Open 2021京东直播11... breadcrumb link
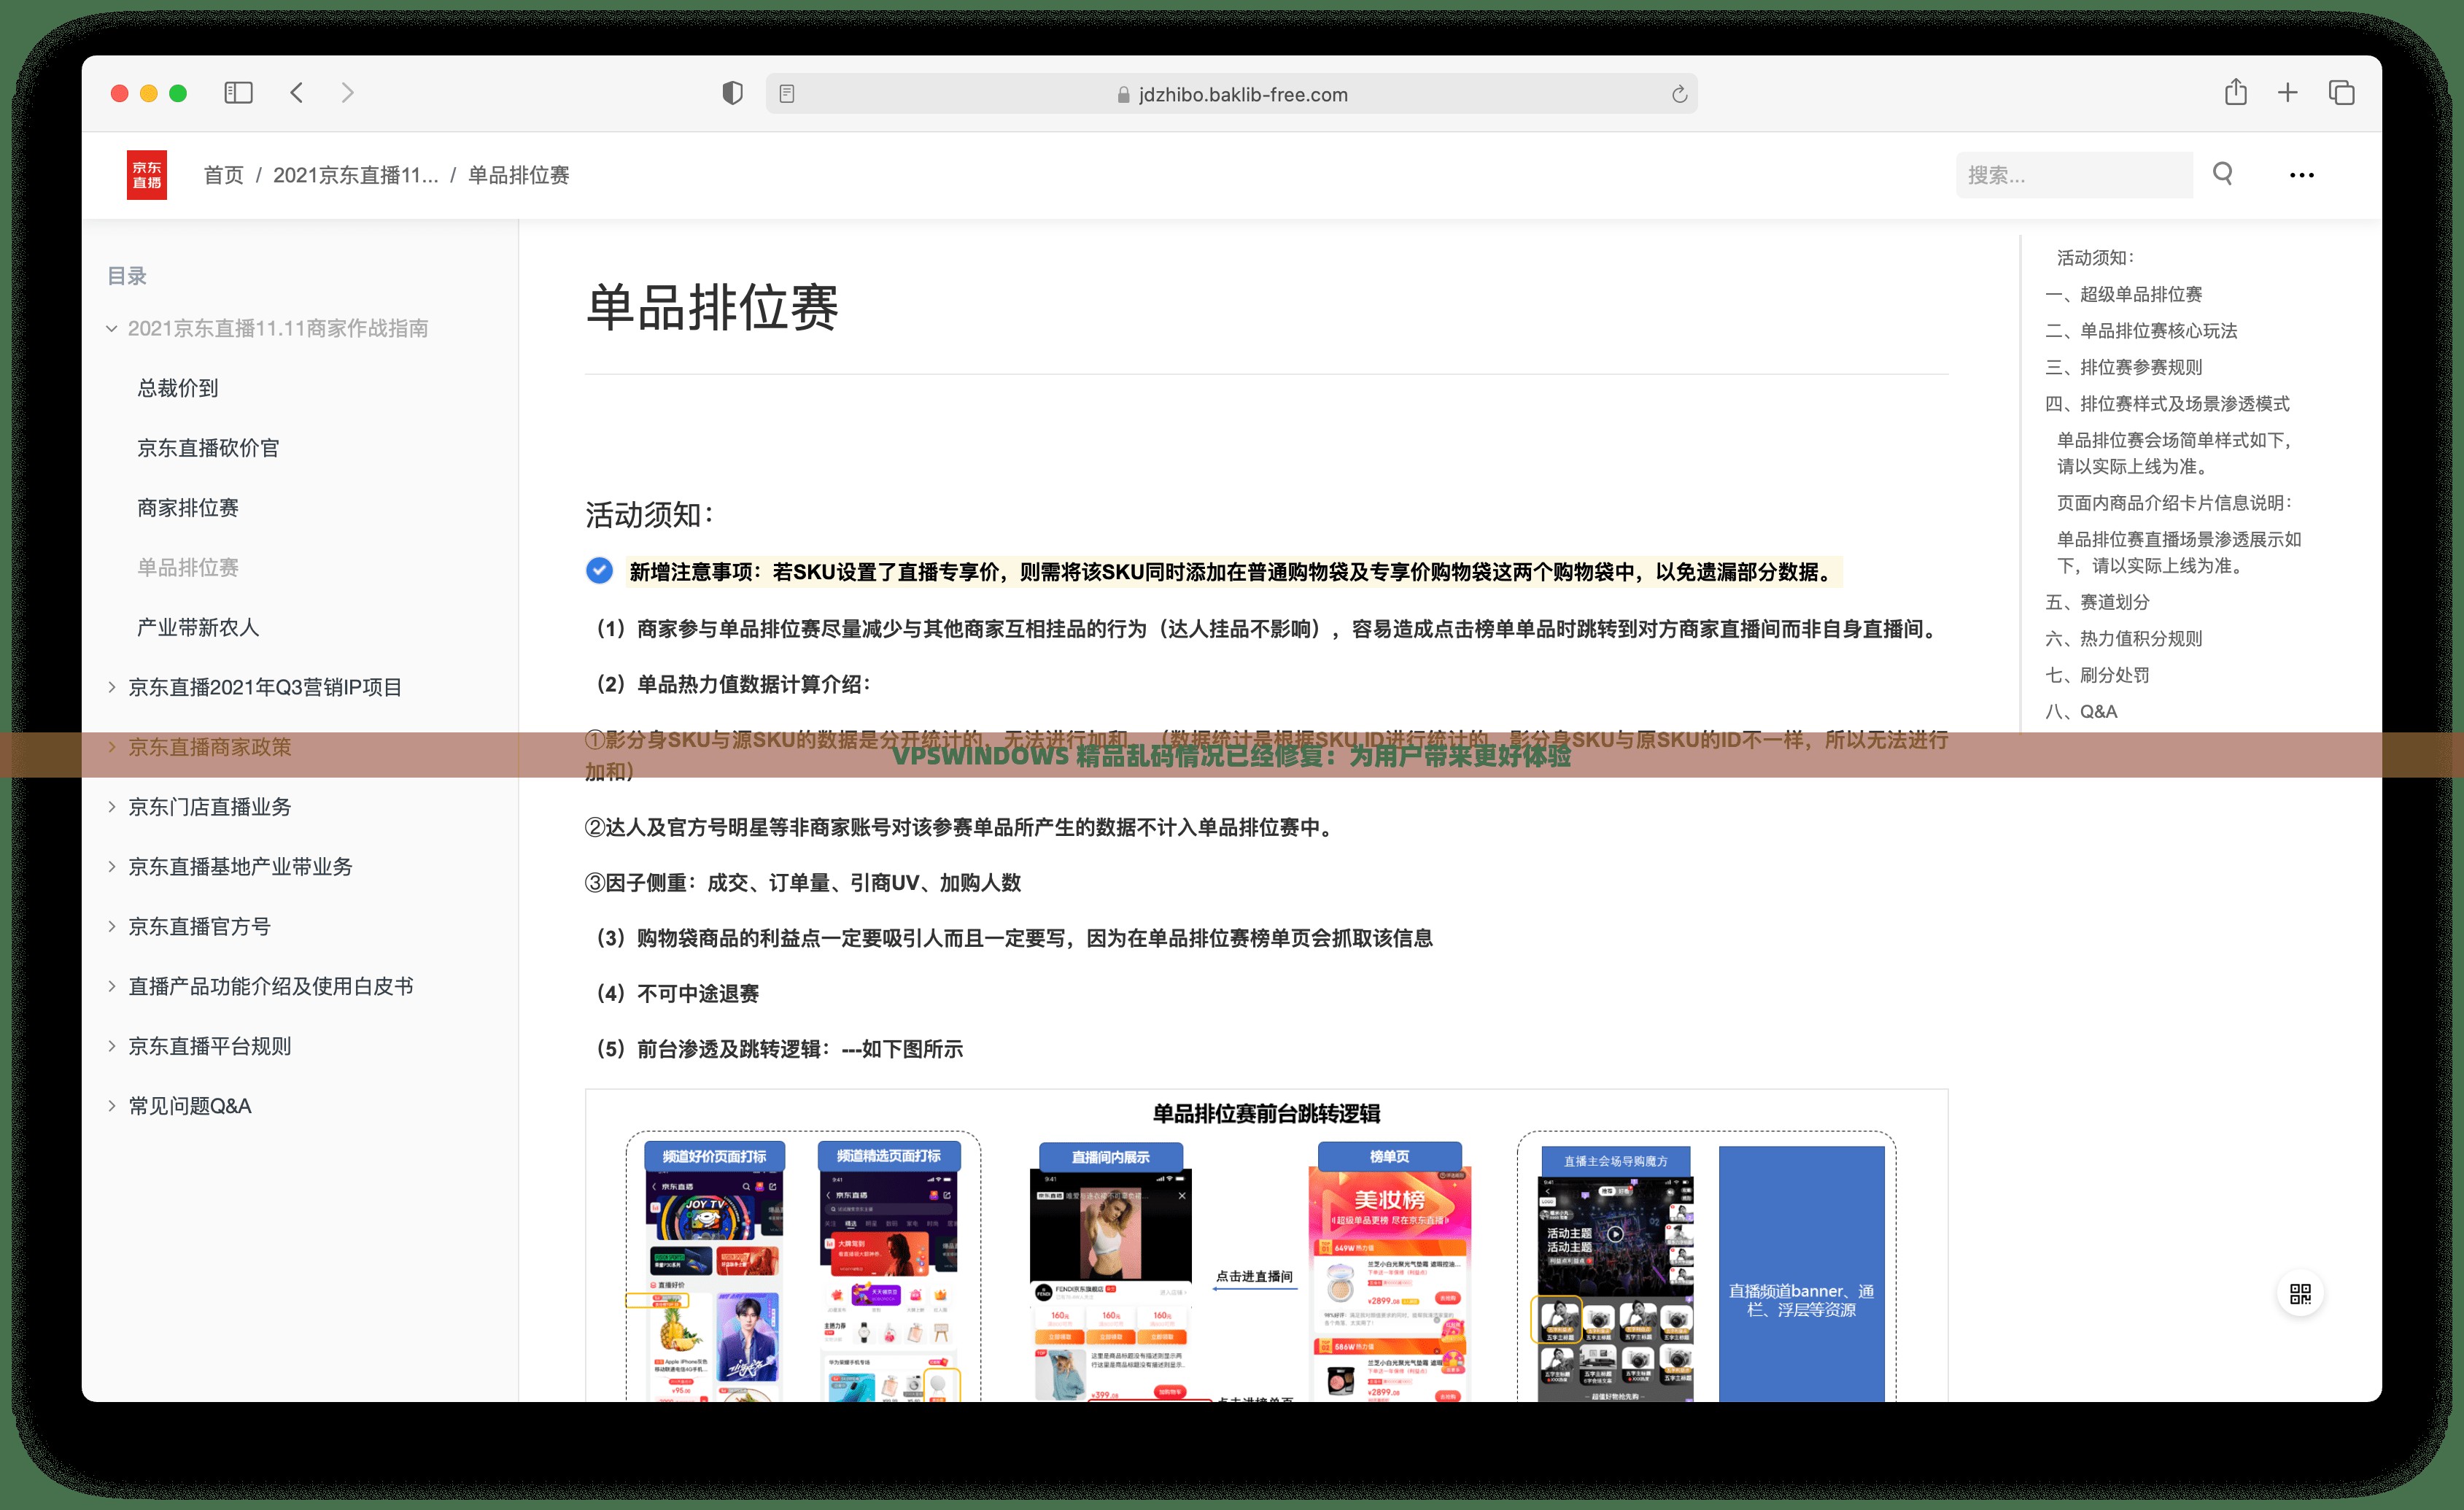This screenshot has width=2464, height=1510. pyautogui.click(x=356, y=175)
